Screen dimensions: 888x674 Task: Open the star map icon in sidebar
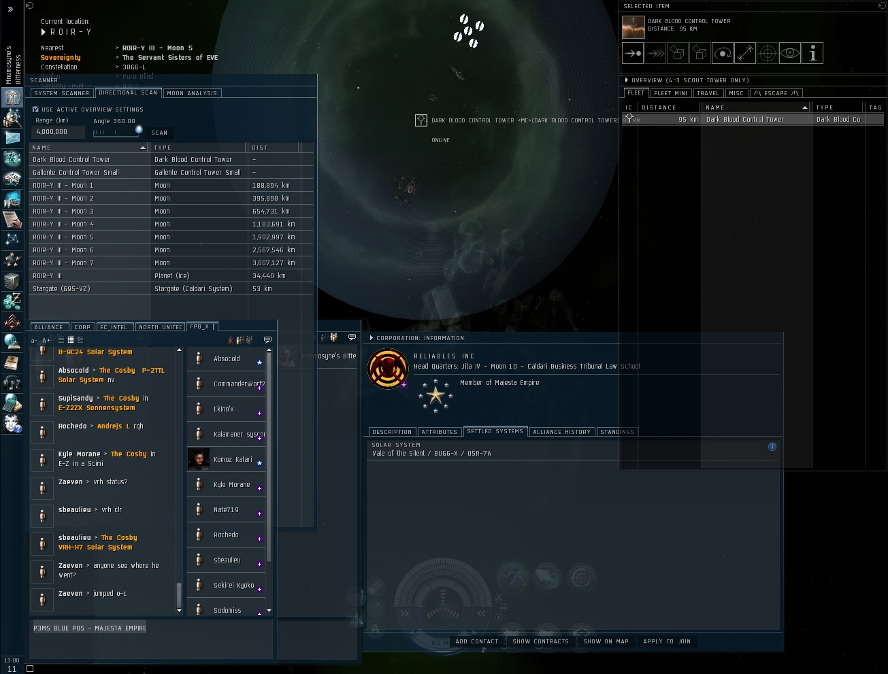pos(12,239)
